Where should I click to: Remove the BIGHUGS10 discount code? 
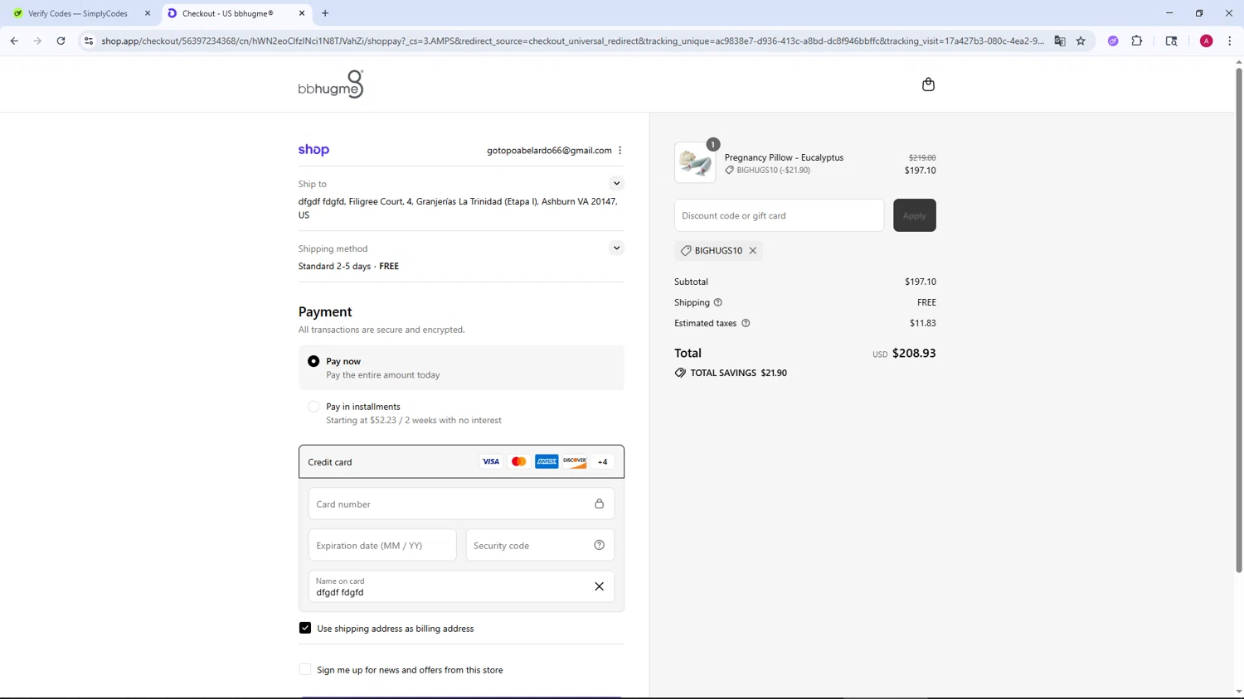(753, 250)
